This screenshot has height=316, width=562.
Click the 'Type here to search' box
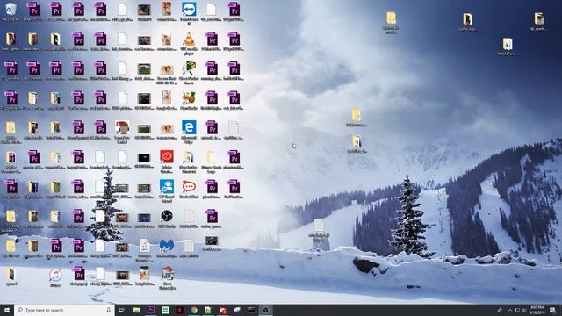(64, 310)
